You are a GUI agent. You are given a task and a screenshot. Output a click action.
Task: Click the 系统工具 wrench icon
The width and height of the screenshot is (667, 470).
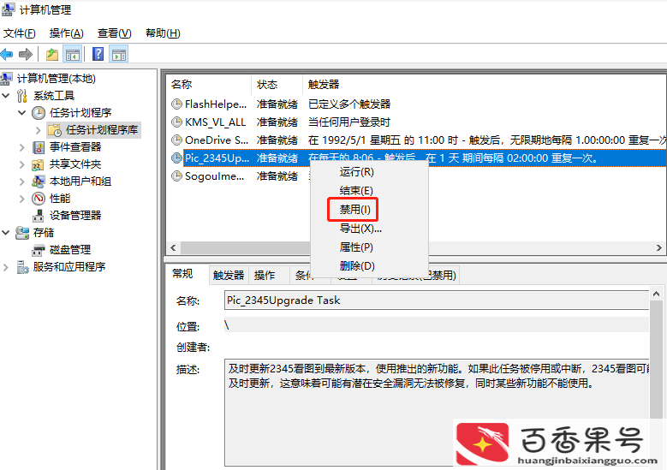[x=22, y=96]
